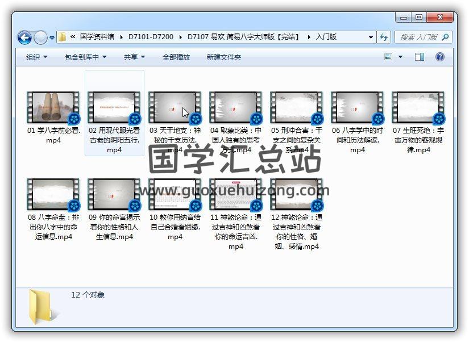Click file name 08 八字命盘：排出你八字中的命运信息.mp4
This screenshot has height=343, width=469.
(53, 227)
